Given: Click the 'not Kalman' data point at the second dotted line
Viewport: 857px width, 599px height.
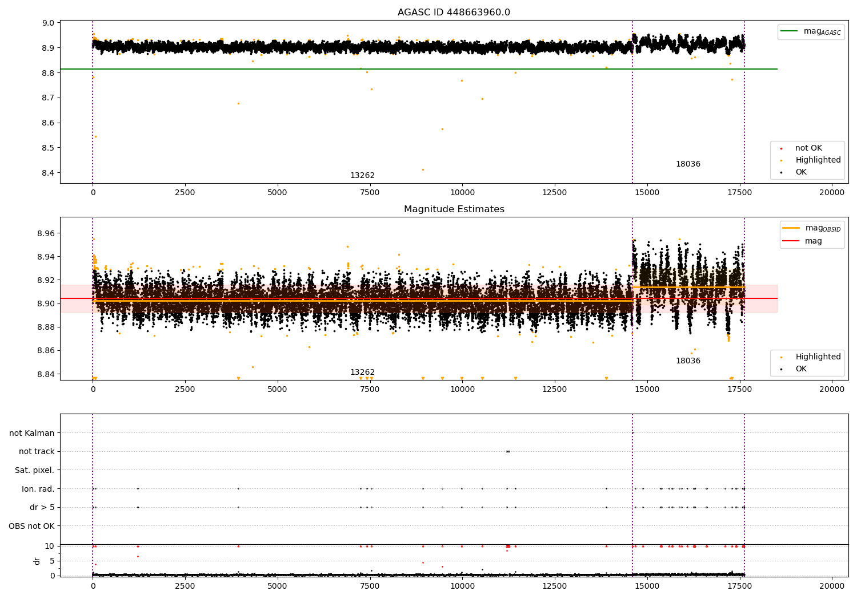Looking at the screenshot, I should point(632,433).
